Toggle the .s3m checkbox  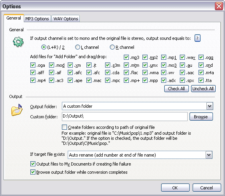(x=107, y=65)
